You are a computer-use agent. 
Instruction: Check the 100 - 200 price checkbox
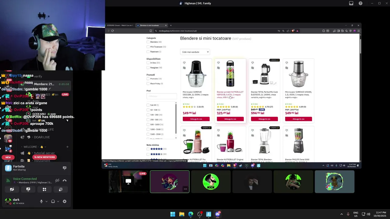pyautogui.click(x=148, y=115)
